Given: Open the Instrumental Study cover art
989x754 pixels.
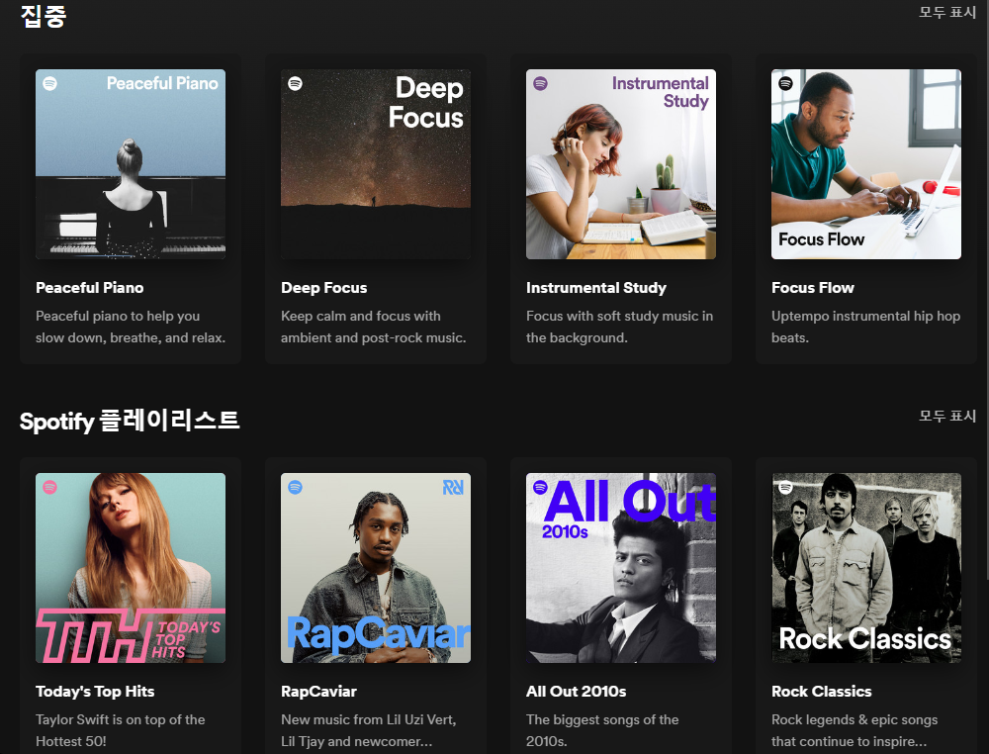Looking at the screenshot, I should point(621,164).
